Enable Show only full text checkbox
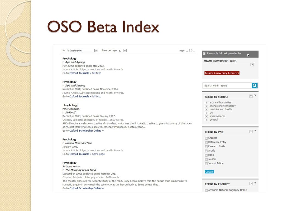 tap(204, 54)
